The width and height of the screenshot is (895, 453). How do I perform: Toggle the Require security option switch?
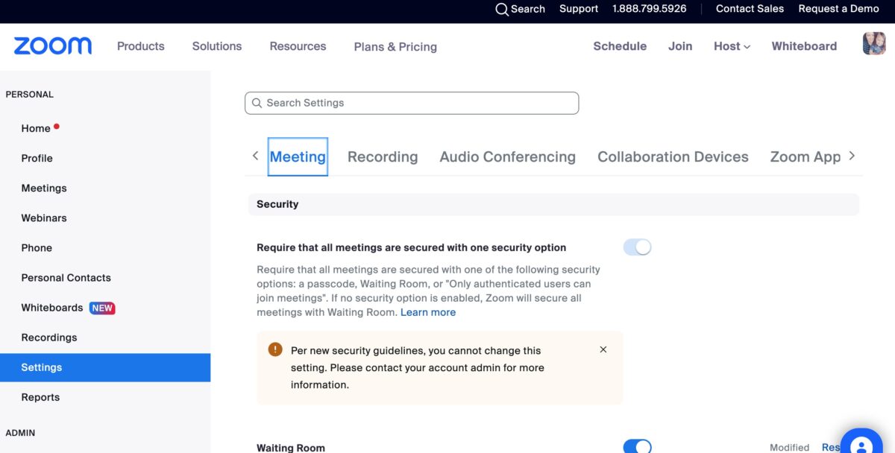(x=637, y=247)
